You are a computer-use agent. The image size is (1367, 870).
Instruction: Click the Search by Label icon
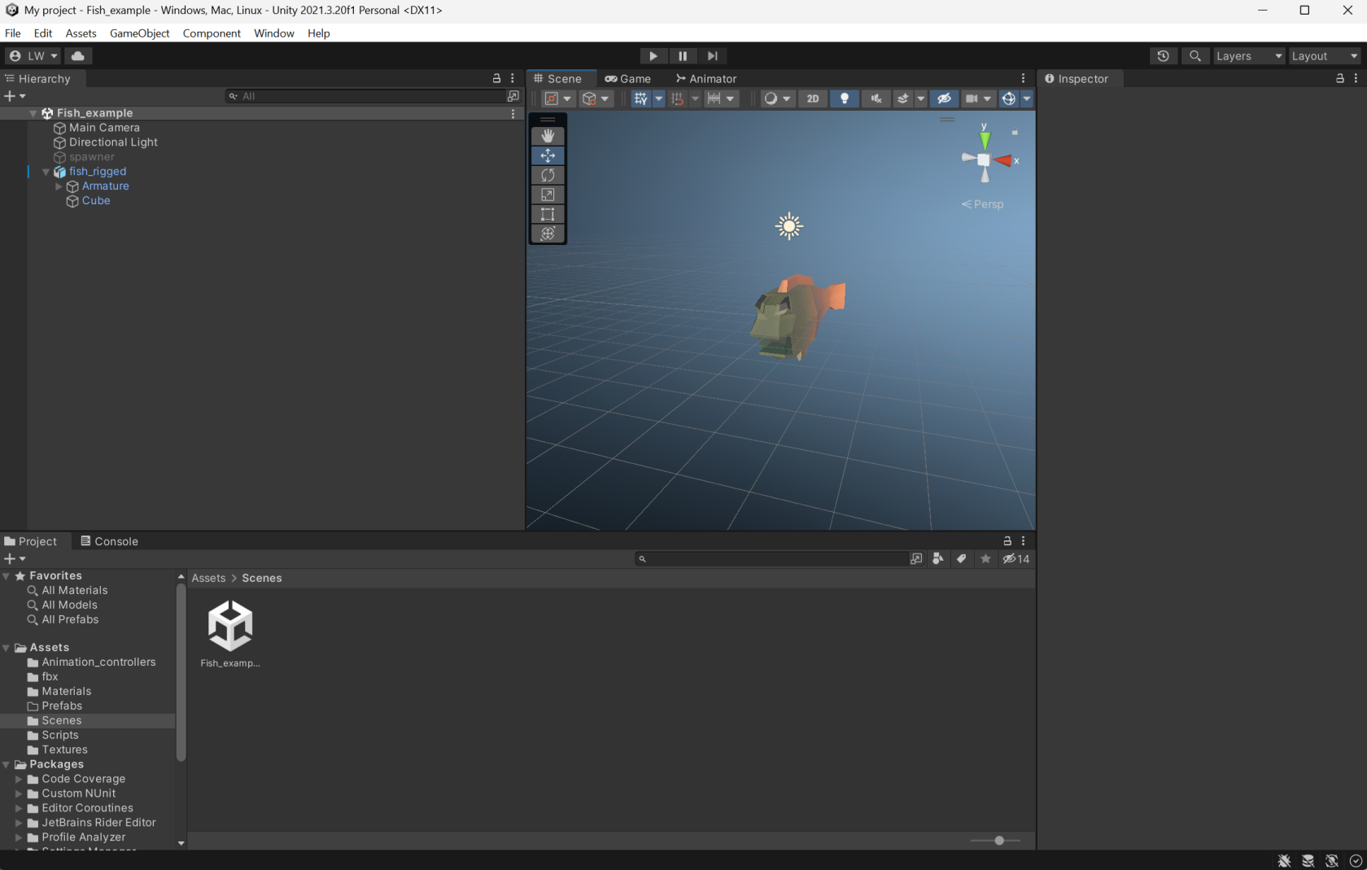pyautogui.click(x=962, y=559)
